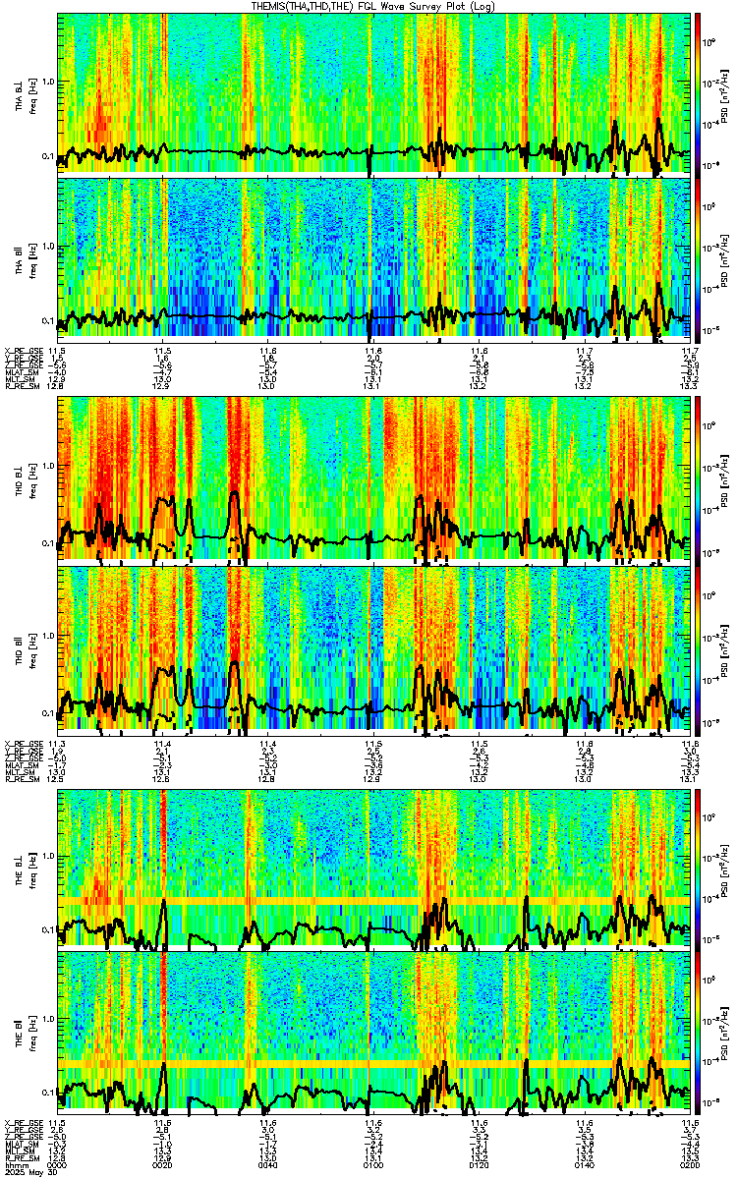Screen dimensions: 737x1179
Task: Click the time tick label "0040"
Action: [267, 1164]
